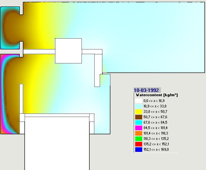Select the cyan 67,6–84,5 legend swatch

pyautogui.click(x=139, y=122)
